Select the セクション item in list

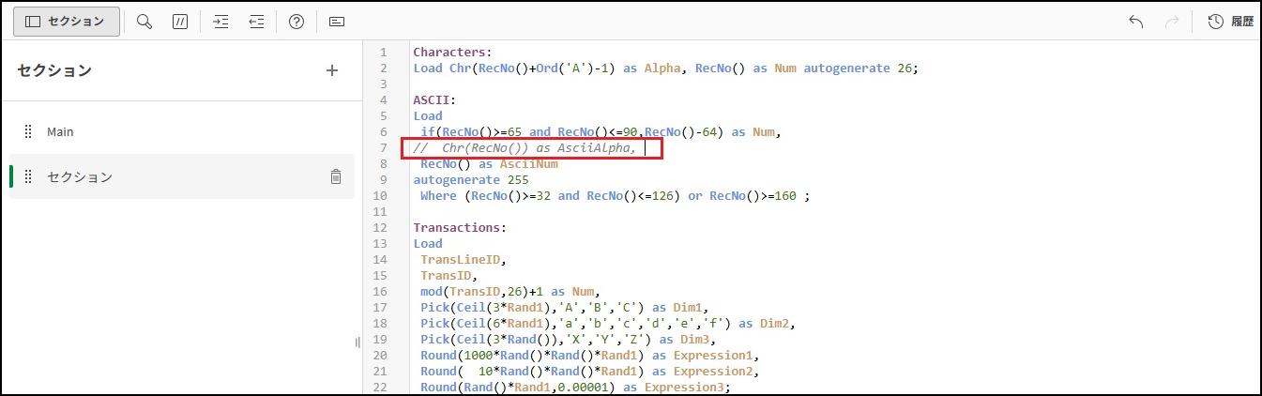(x=80, y=176)
